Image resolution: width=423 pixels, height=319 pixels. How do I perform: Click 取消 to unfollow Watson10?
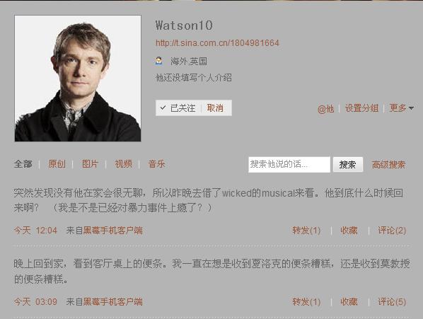(215, 108)
